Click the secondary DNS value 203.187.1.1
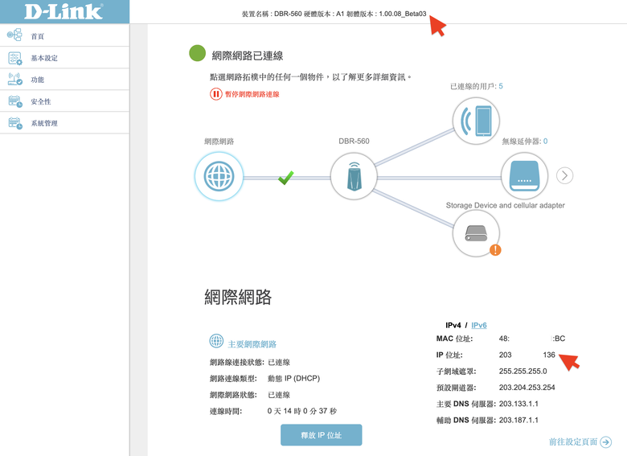The image size is (627, 456). click(x=518, y=420)
